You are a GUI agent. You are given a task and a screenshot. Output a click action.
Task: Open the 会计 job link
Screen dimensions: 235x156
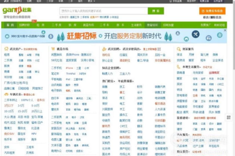click(140, 92)
